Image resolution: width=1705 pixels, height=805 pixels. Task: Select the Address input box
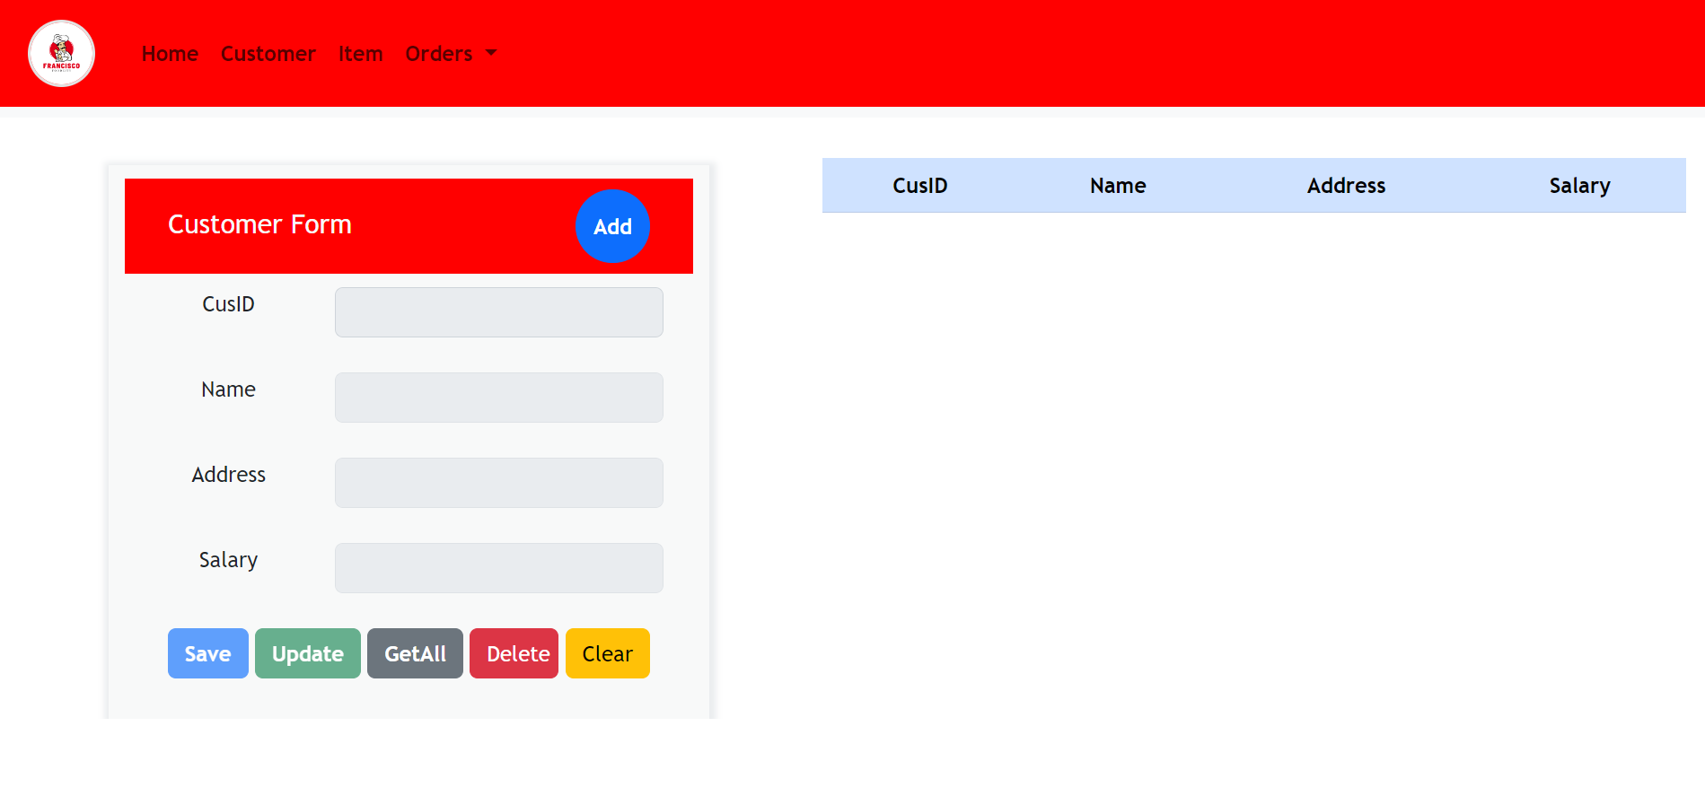click(x=498, y=483)
